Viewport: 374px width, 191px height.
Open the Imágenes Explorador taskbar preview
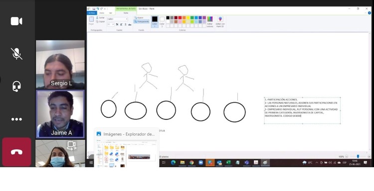coord(127,147)
